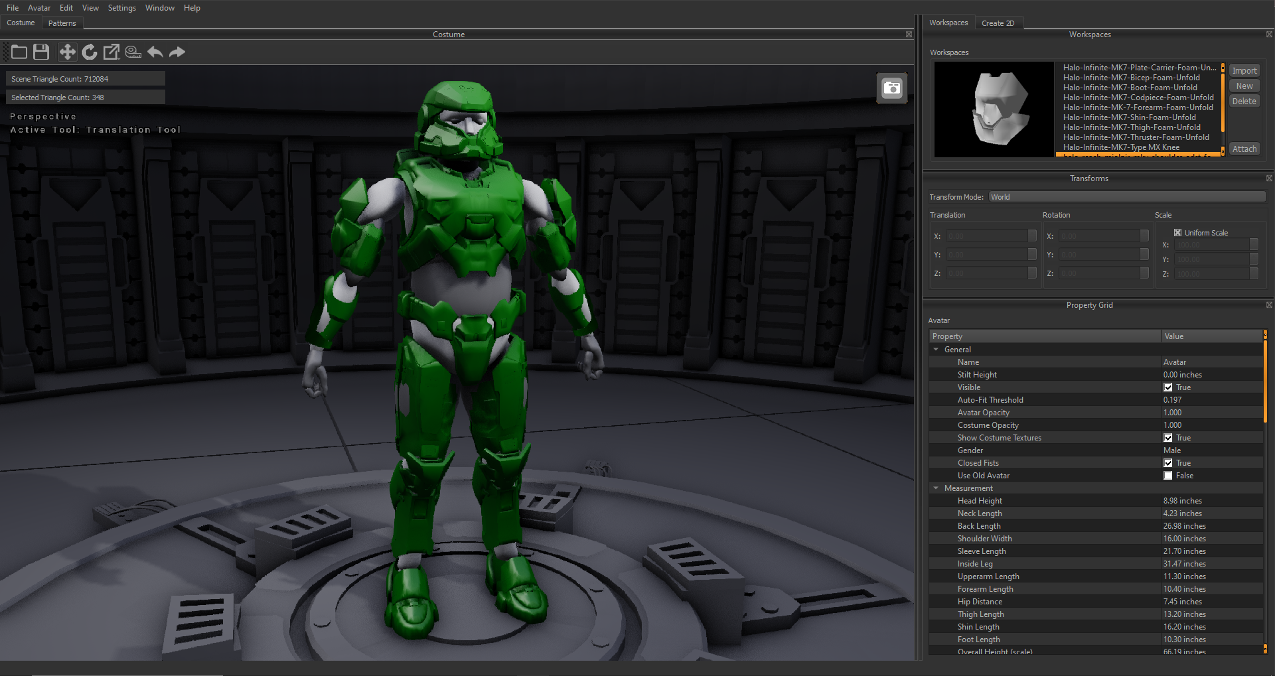Open the tape measure tool
This screenshot has width=1275, height=676.
point(133,52)
